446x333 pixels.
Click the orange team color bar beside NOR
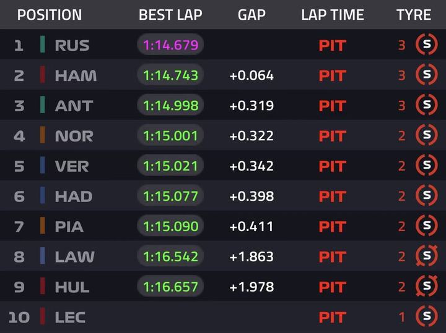click(42, 135)
